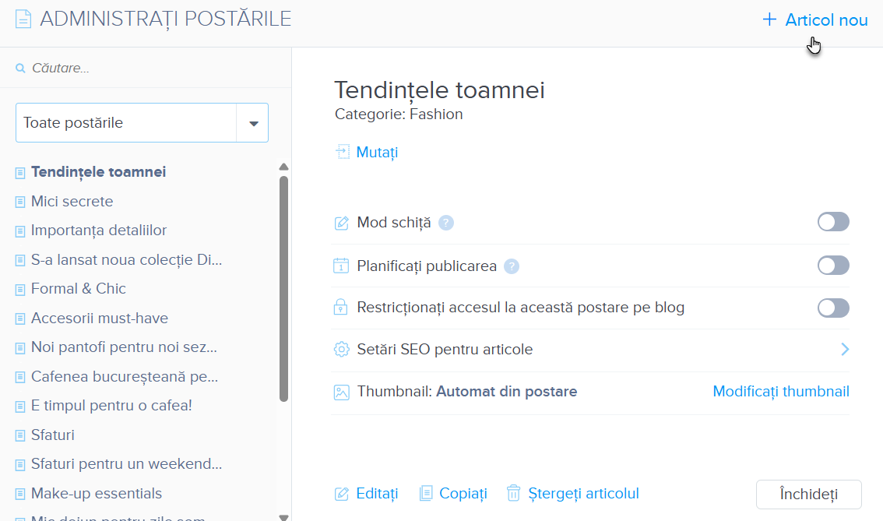Click the help icon next to Mod schiță

(445, 223)
